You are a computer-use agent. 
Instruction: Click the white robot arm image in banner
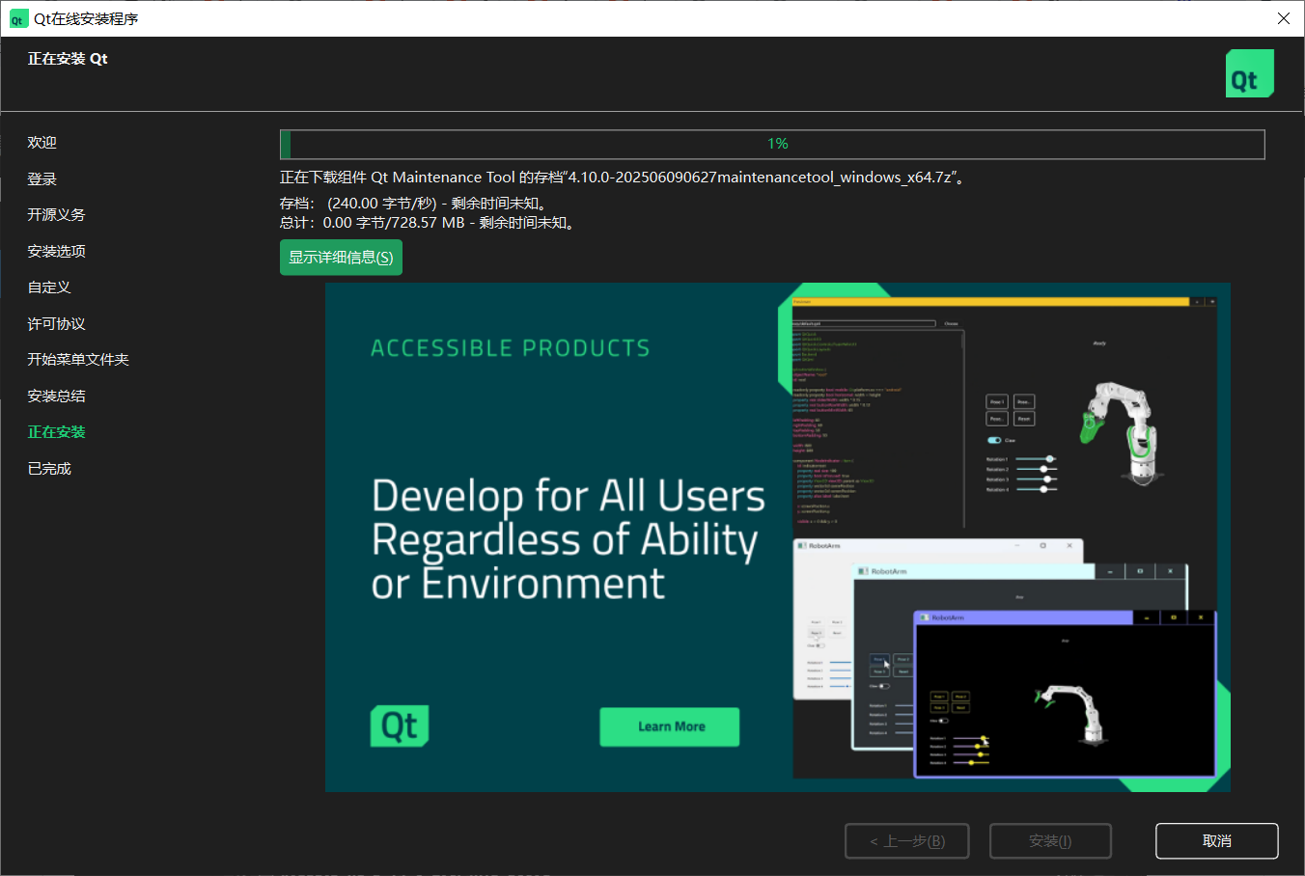point(1119,431)
